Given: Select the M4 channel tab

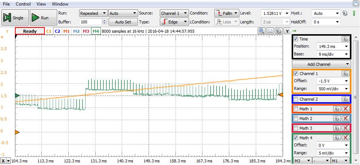Looking at the screenshot, I should [x=96, y=31].
